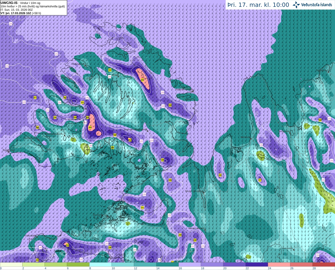
Task: Select the 8–10 m/s pale cyan legend swatch
Action: pos(100,264)
